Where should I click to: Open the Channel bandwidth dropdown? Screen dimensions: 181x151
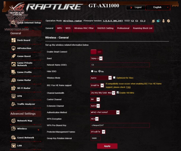pos(103,93)
